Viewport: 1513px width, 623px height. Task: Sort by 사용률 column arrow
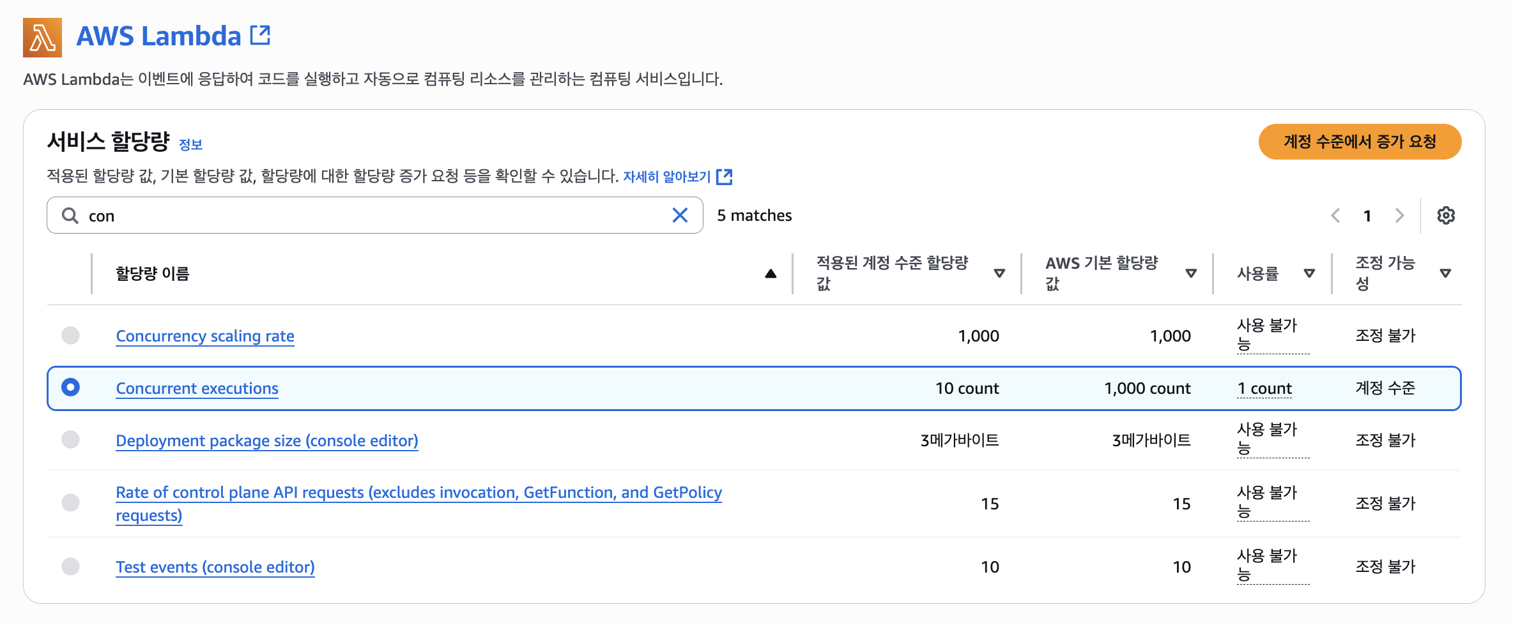(x=1309, y=274)
